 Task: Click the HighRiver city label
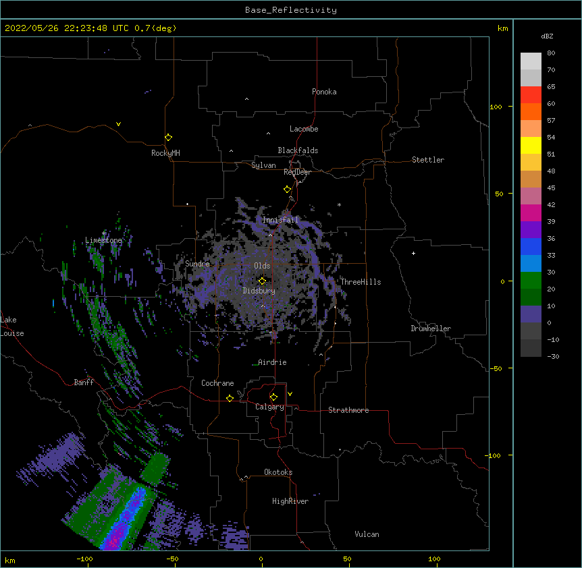coord(290,501)
